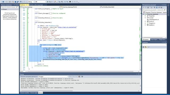Switch to Обозреватель решений bottom tab
This screenshot has width=170, height=95.
pyautogui.click(x=146, y=40)
